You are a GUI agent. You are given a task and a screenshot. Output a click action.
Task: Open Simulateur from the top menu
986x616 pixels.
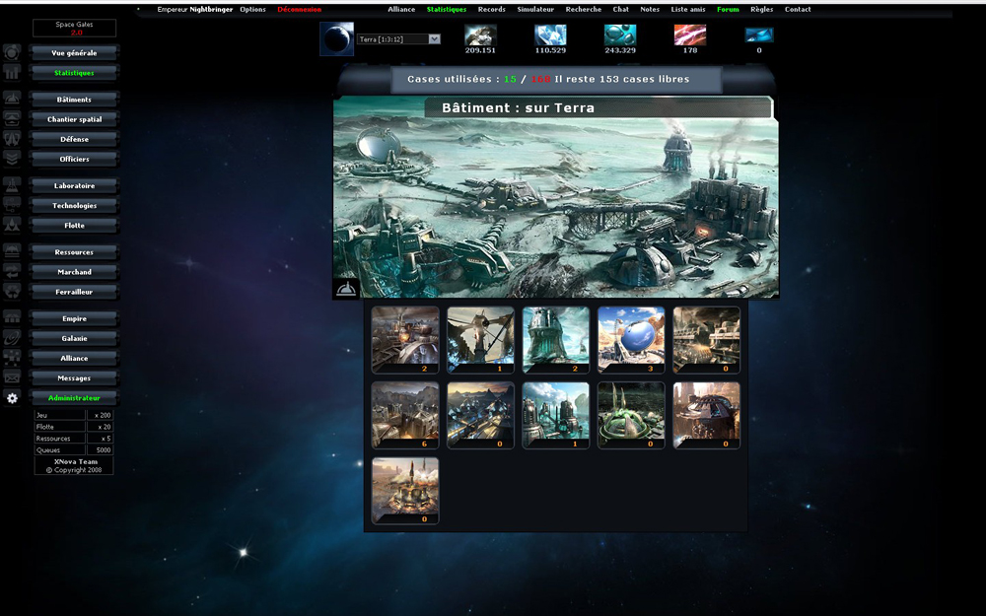coord(535,9)
